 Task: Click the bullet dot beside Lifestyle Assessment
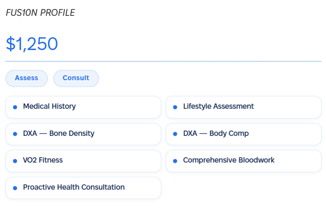[175, 107]
